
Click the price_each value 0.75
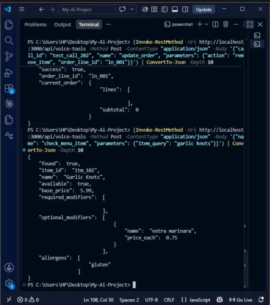172,238
